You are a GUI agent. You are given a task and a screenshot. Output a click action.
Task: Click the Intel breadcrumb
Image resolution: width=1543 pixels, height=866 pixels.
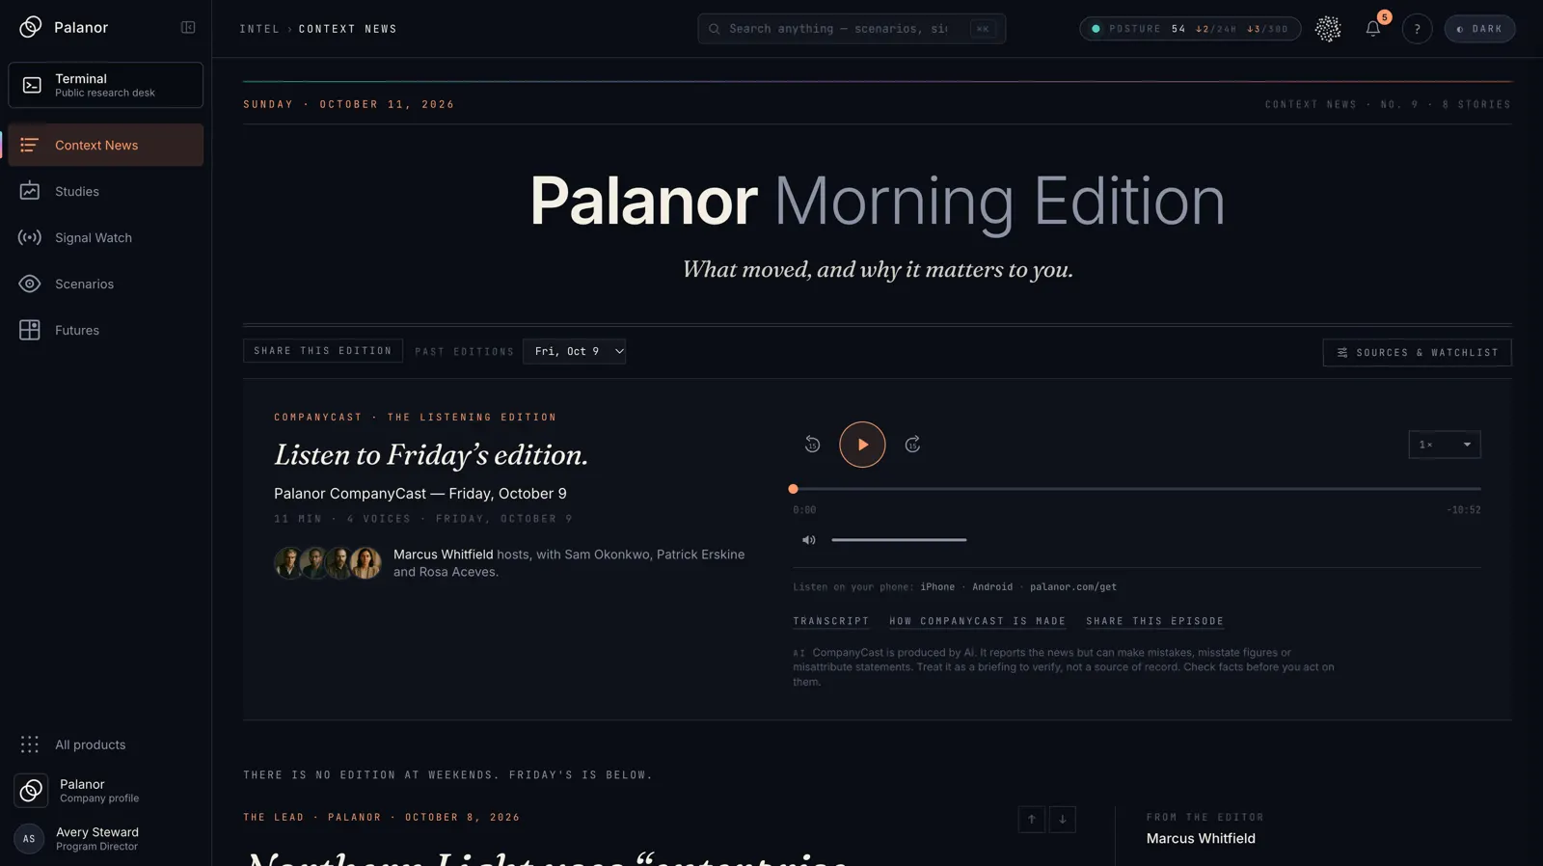(x=259, y=29)
